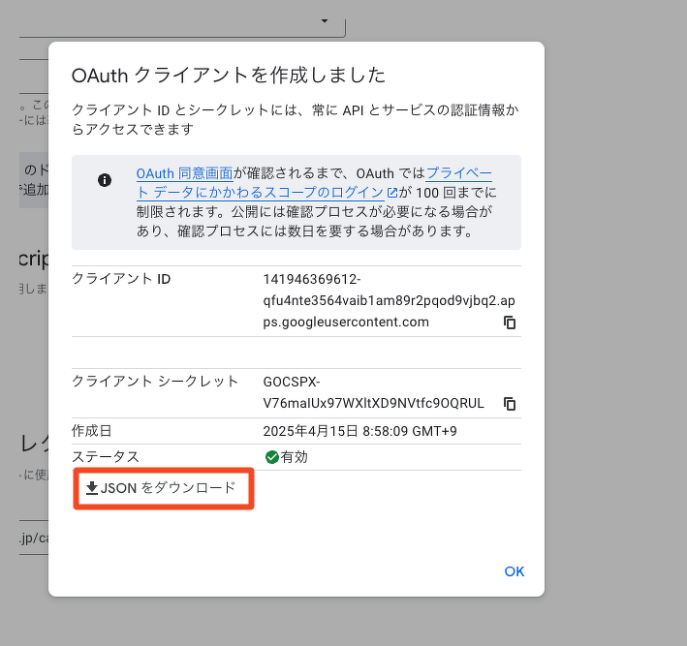The image size is (687, 646).
Task: Click the download arrow icon beside JSON
Action: pos(92,488)
